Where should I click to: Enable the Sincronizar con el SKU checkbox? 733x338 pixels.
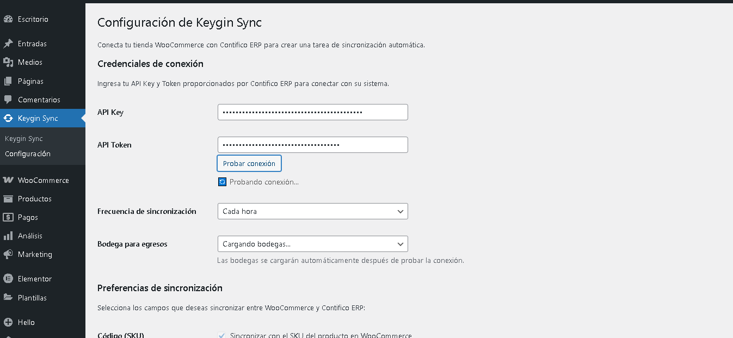[x=221, y=334]
